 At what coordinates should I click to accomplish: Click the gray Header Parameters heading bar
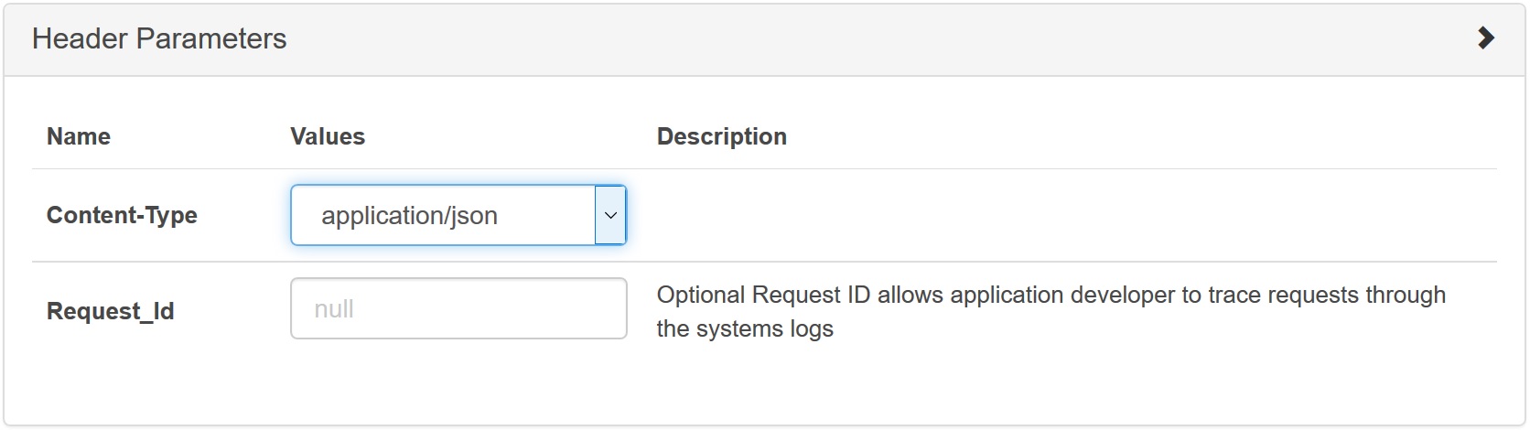click(764, 39)
